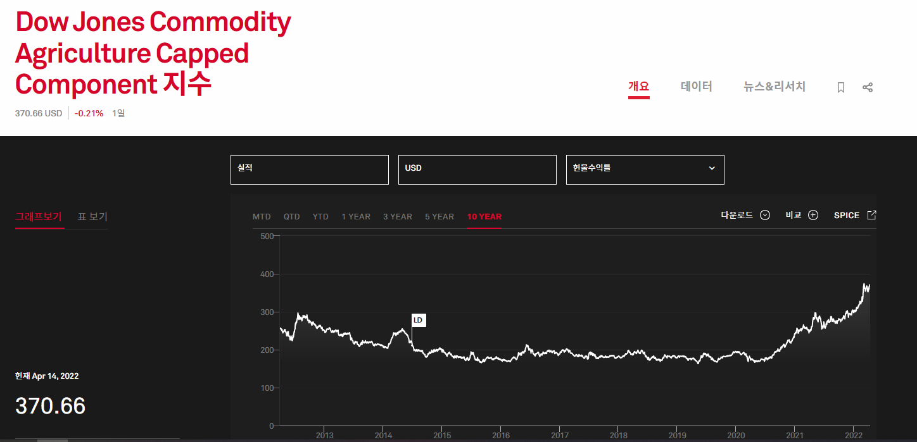Viewport: 917px width, 442px height.
Task: Click the 2019 x-axis label
Action: [x=677, y=436]
